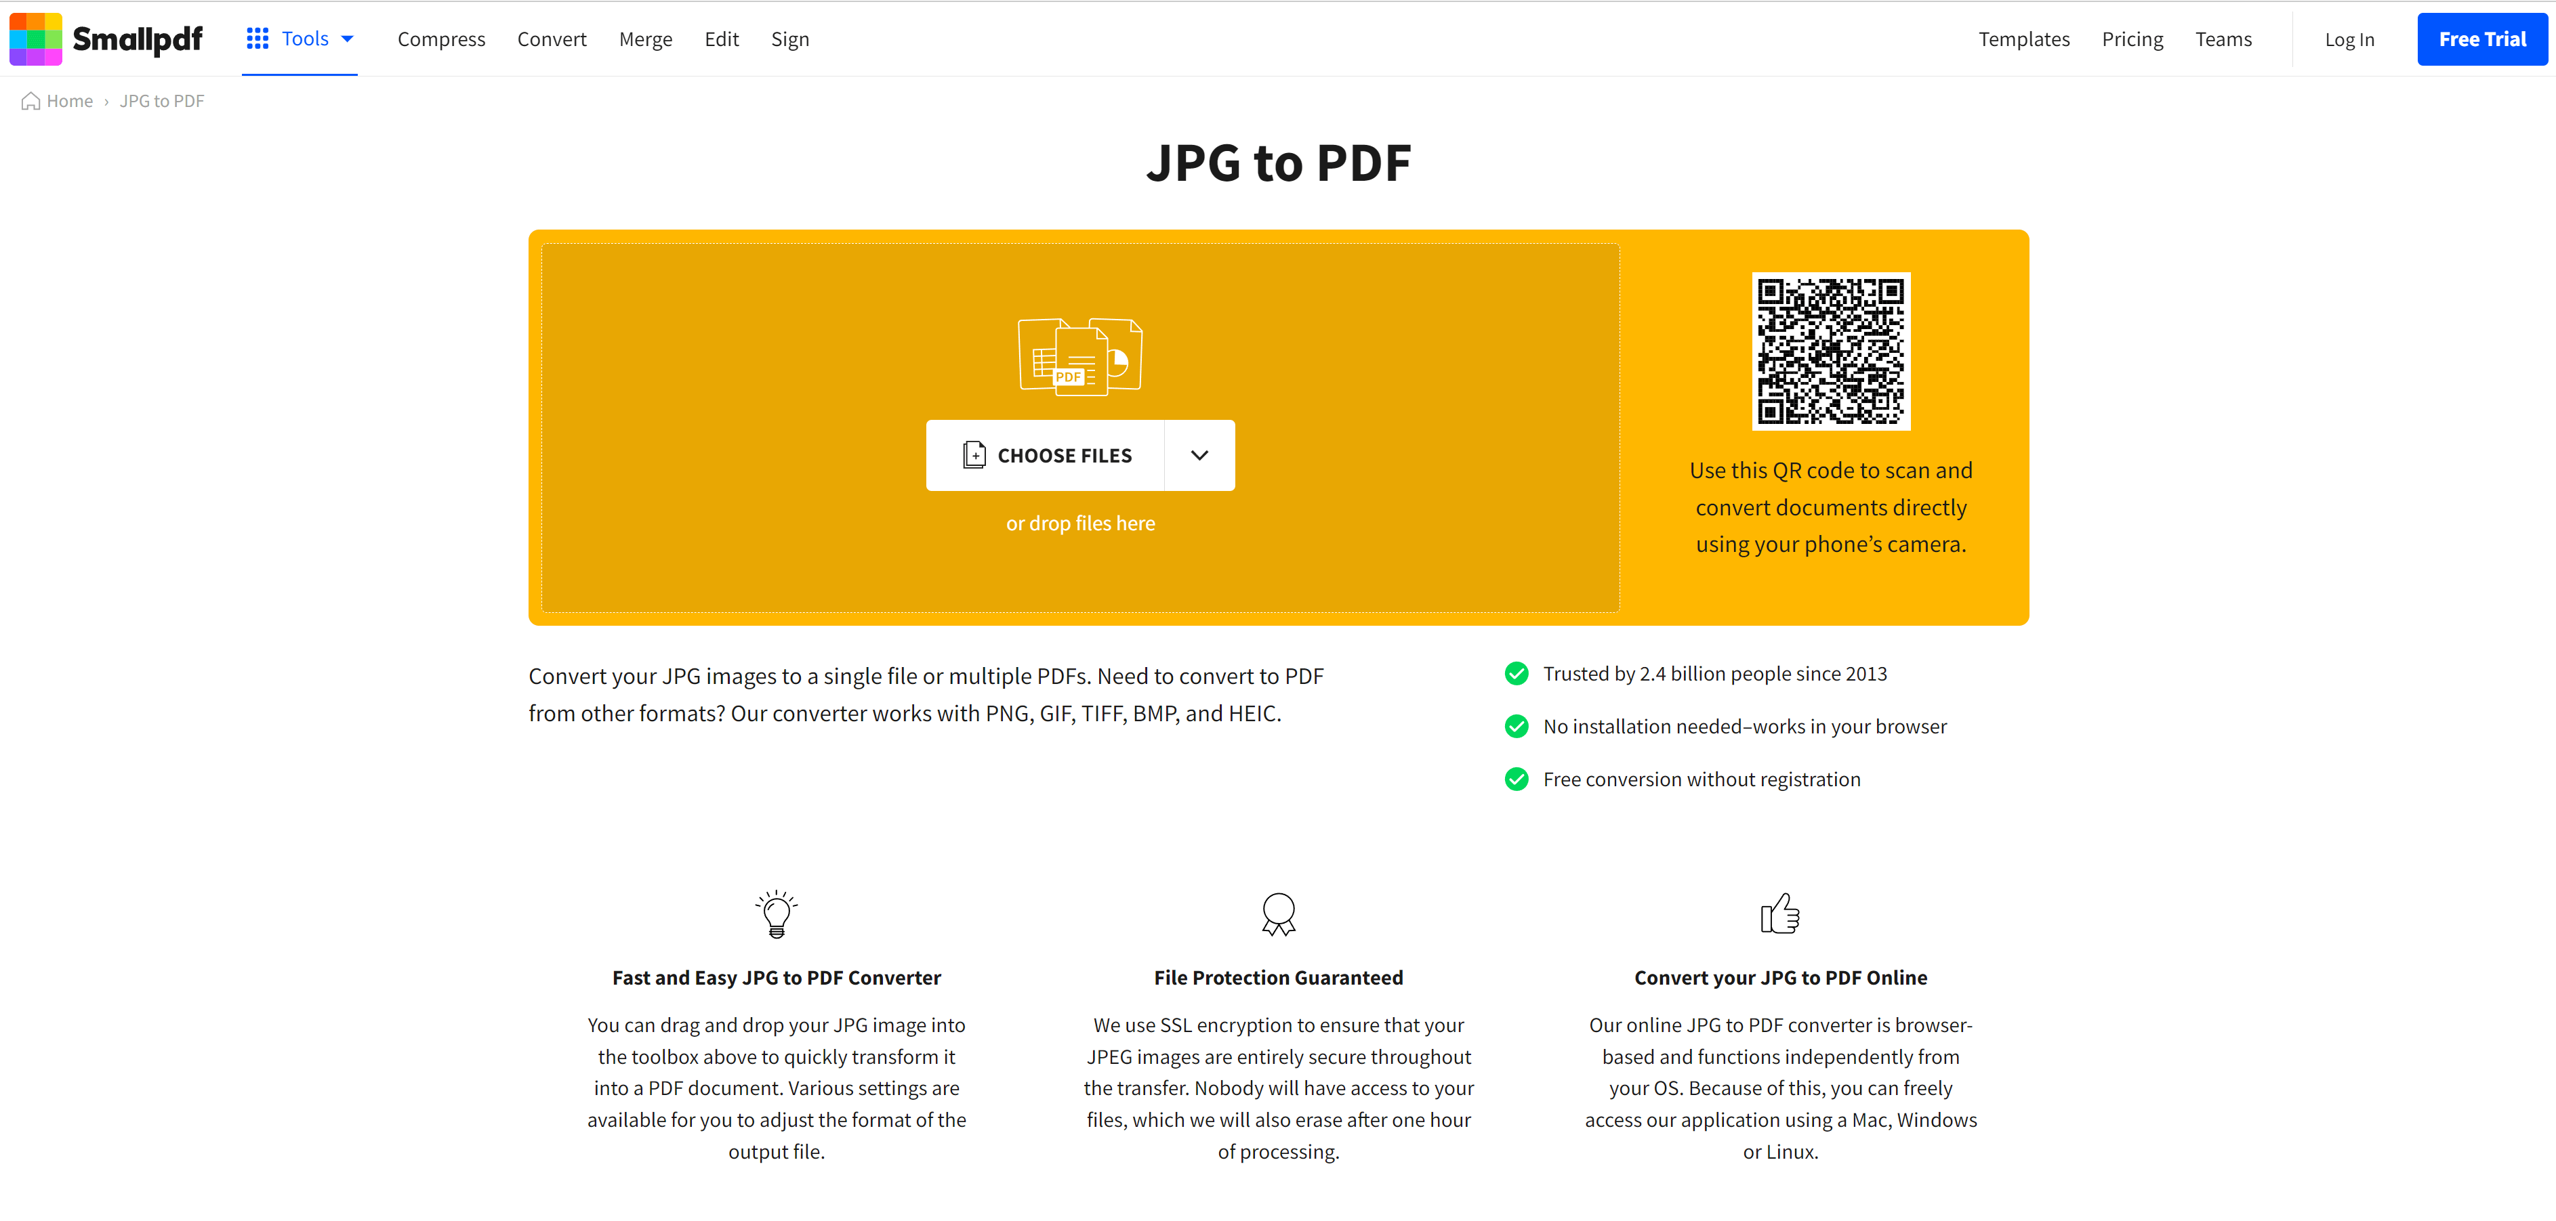
Task: Click the Tools grid/apps icon
Action: point(256,37)
